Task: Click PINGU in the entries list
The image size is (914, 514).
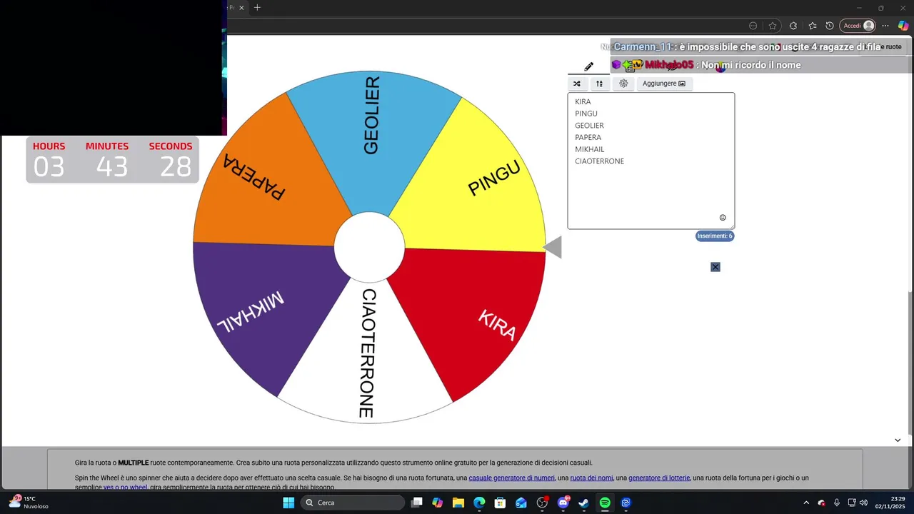Action: (586, 114)
